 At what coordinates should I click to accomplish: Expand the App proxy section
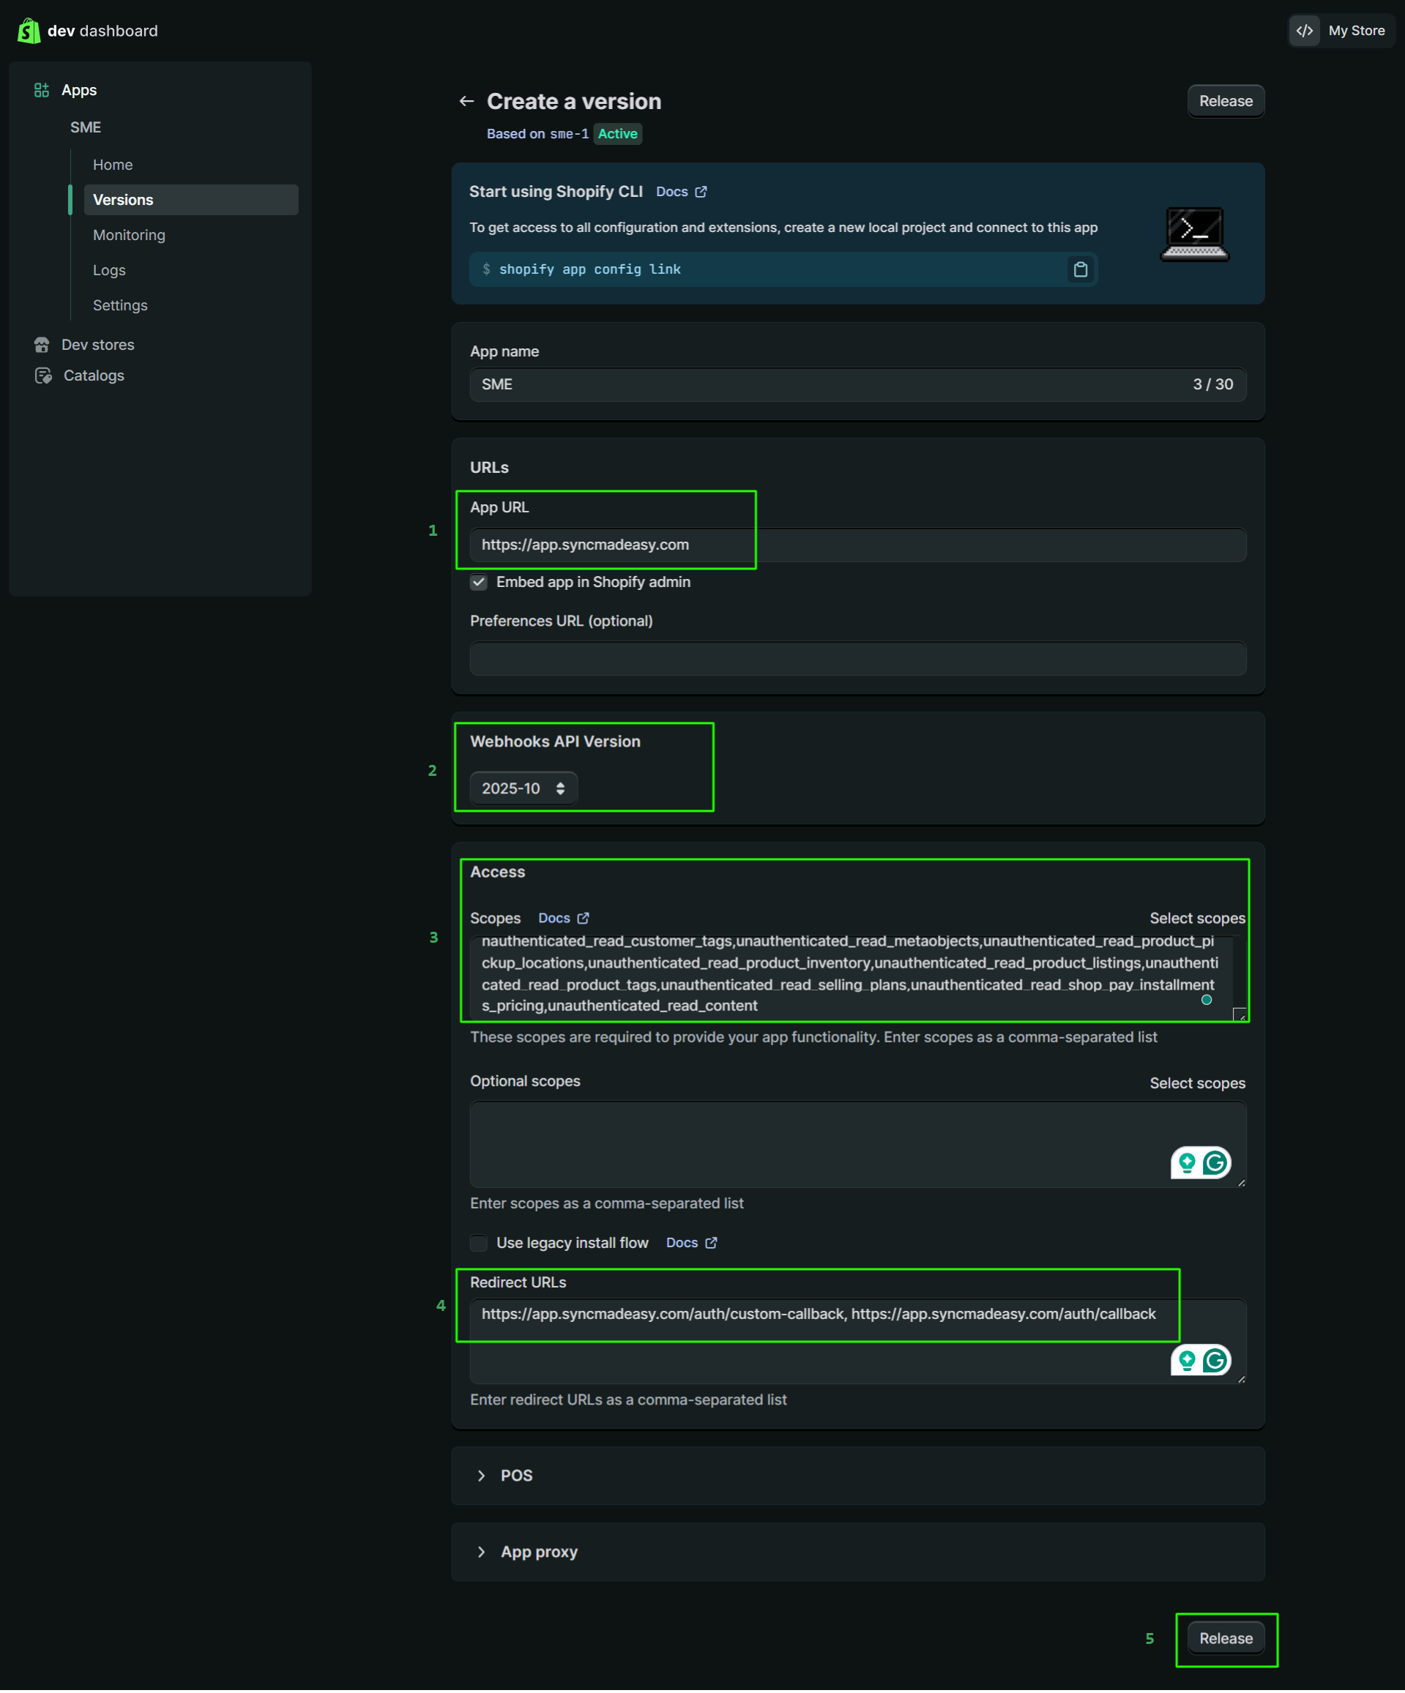(x=482, y=1552)
